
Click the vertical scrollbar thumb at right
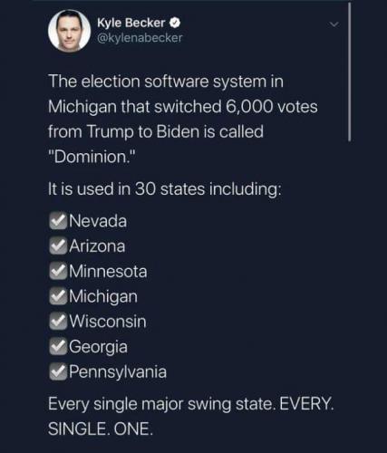(x=350, y=72)
